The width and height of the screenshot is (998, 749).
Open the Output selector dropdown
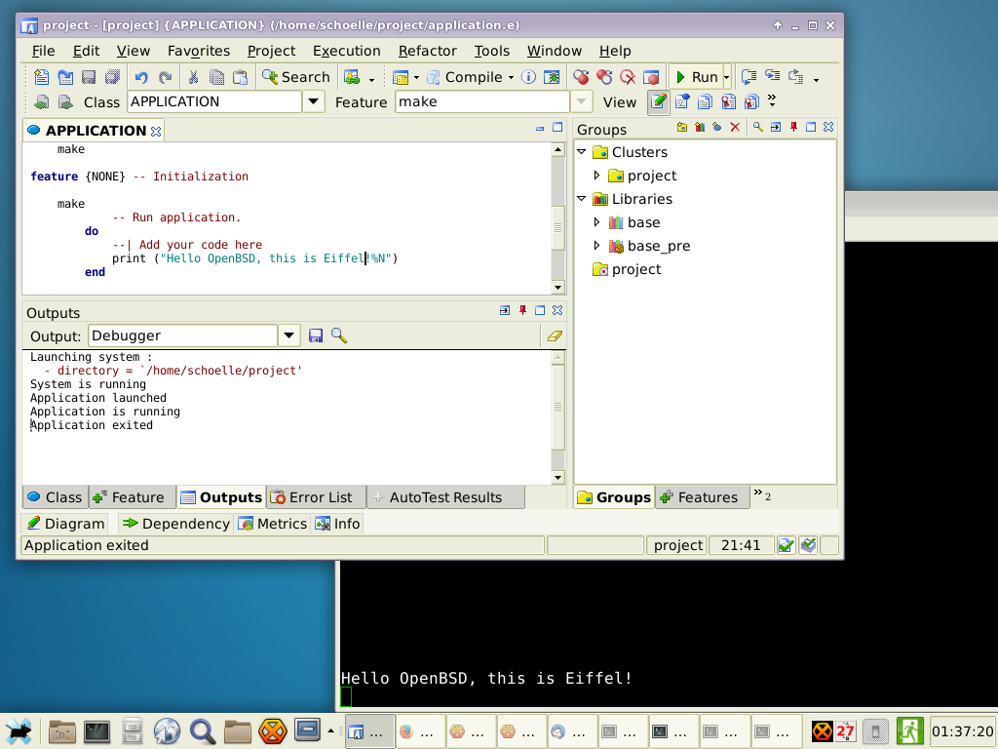[288, 335]
